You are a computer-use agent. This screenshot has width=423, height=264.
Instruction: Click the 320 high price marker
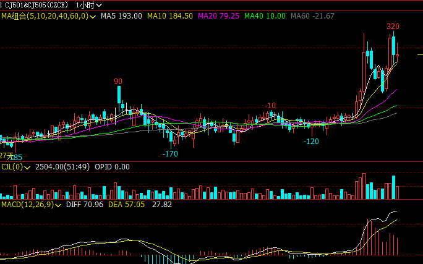click(393, 27)
